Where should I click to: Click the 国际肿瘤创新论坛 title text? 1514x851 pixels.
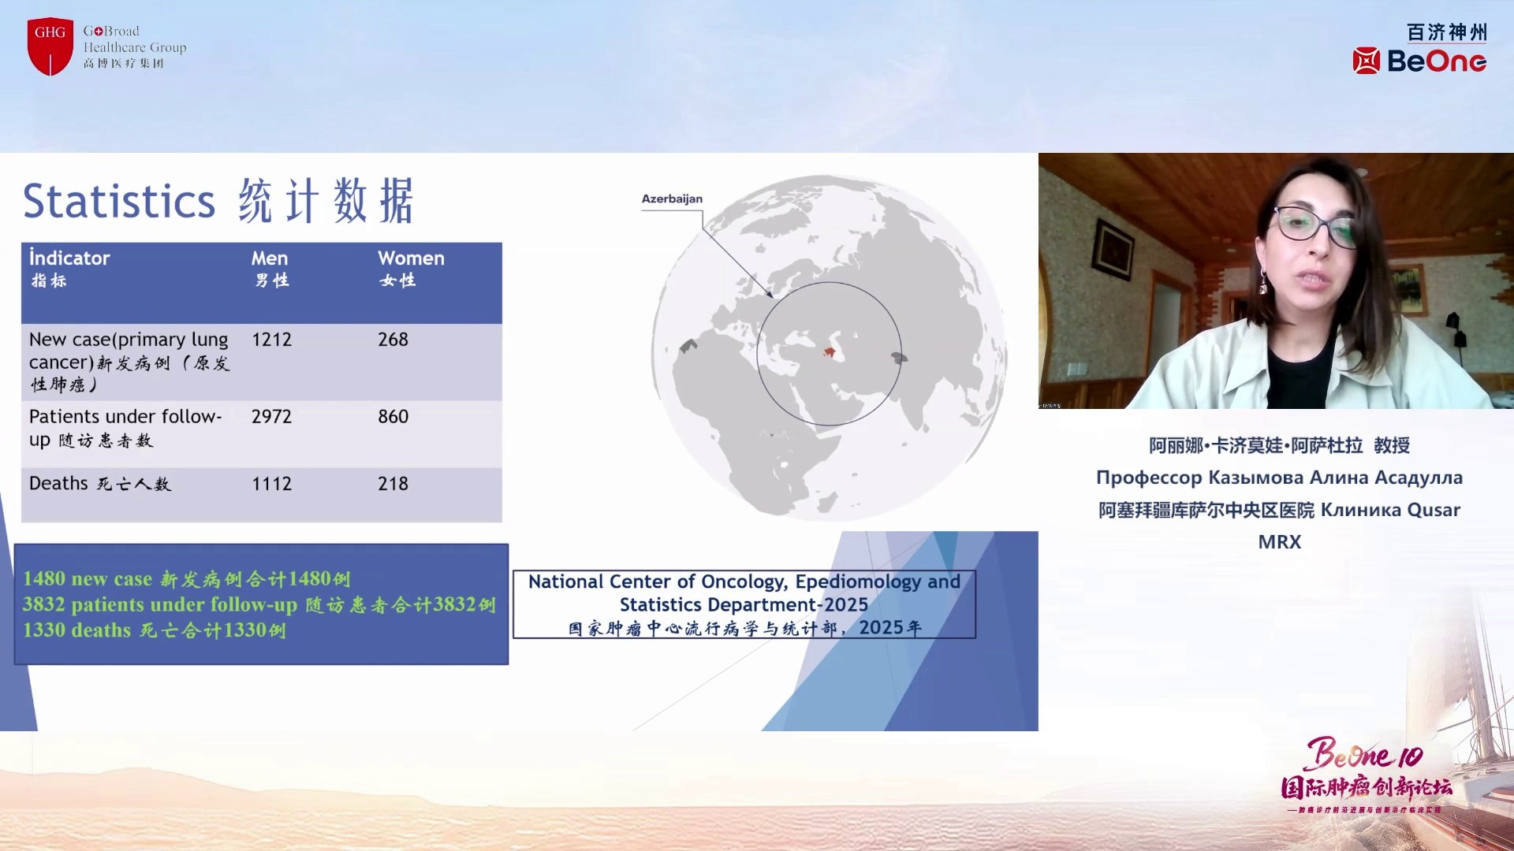point(1367,787)
